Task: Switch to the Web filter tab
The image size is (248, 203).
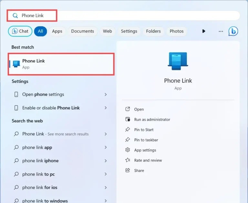Action: (108, 31)
